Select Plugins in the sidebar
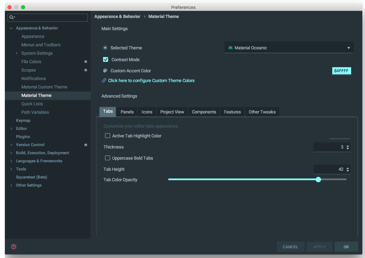This screenshot has width=365, height=258. (23, 137)
